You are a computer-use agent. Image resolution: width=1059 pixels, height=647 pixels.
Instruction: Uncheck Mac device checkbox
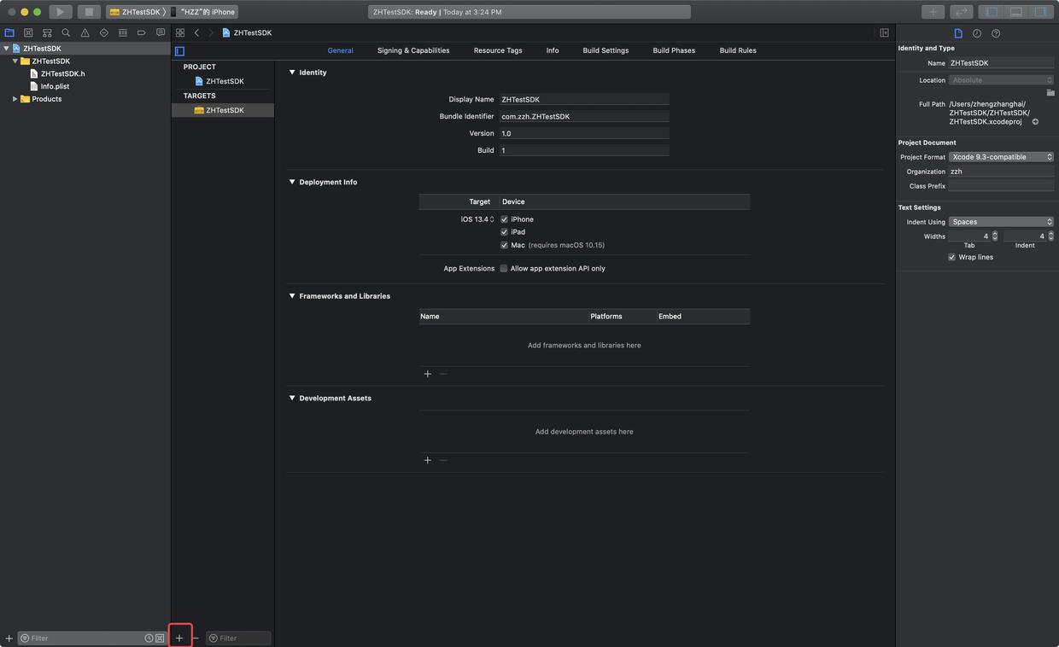pos(504,245)
